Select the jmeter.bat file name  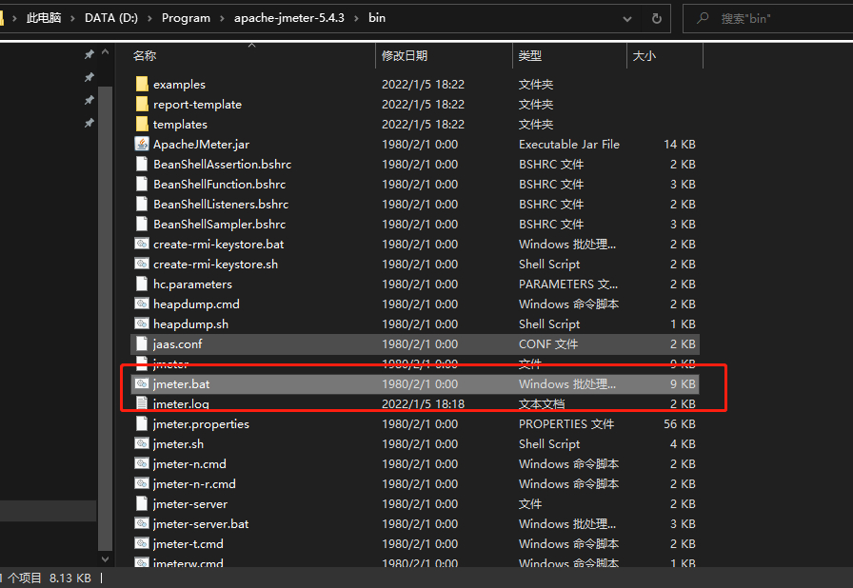(x=181, y=383)
